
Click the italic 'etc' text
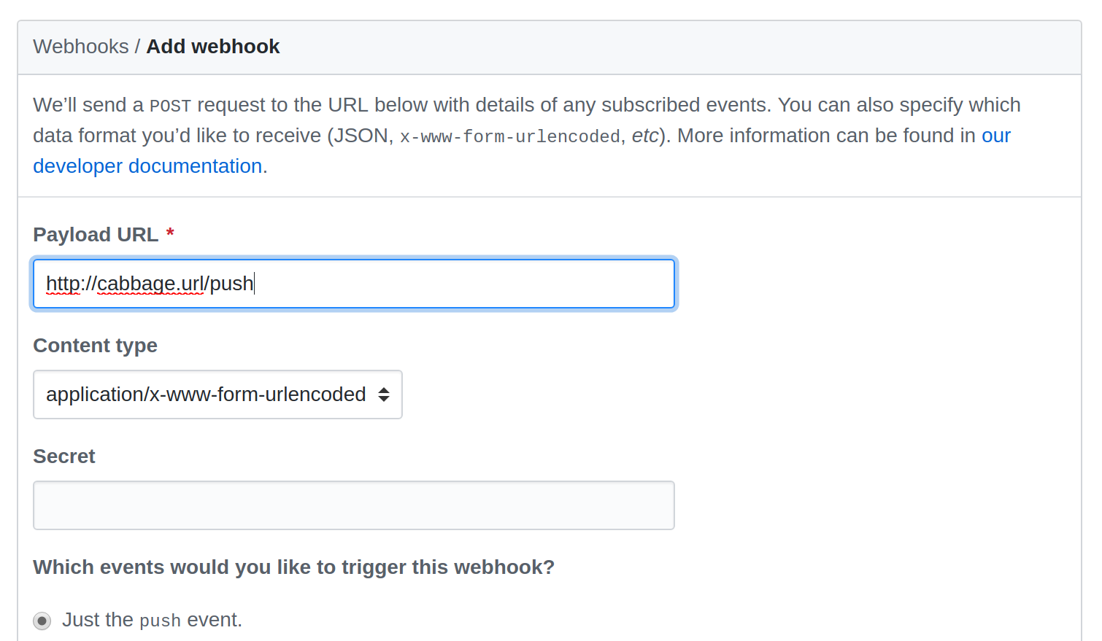pyautogui.click(x=644, y=136)
